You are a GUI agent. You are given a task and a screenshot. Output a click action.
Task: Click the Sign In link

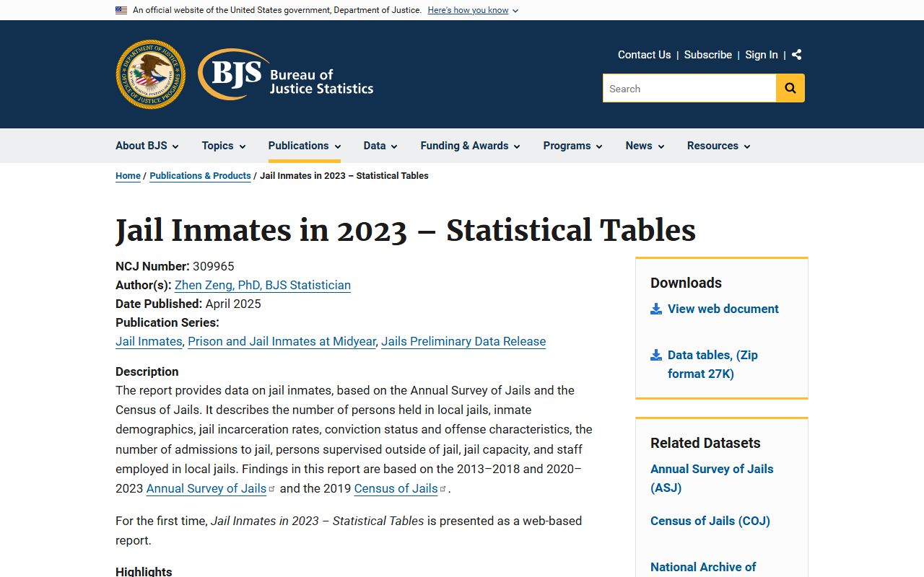click(762, 55)
